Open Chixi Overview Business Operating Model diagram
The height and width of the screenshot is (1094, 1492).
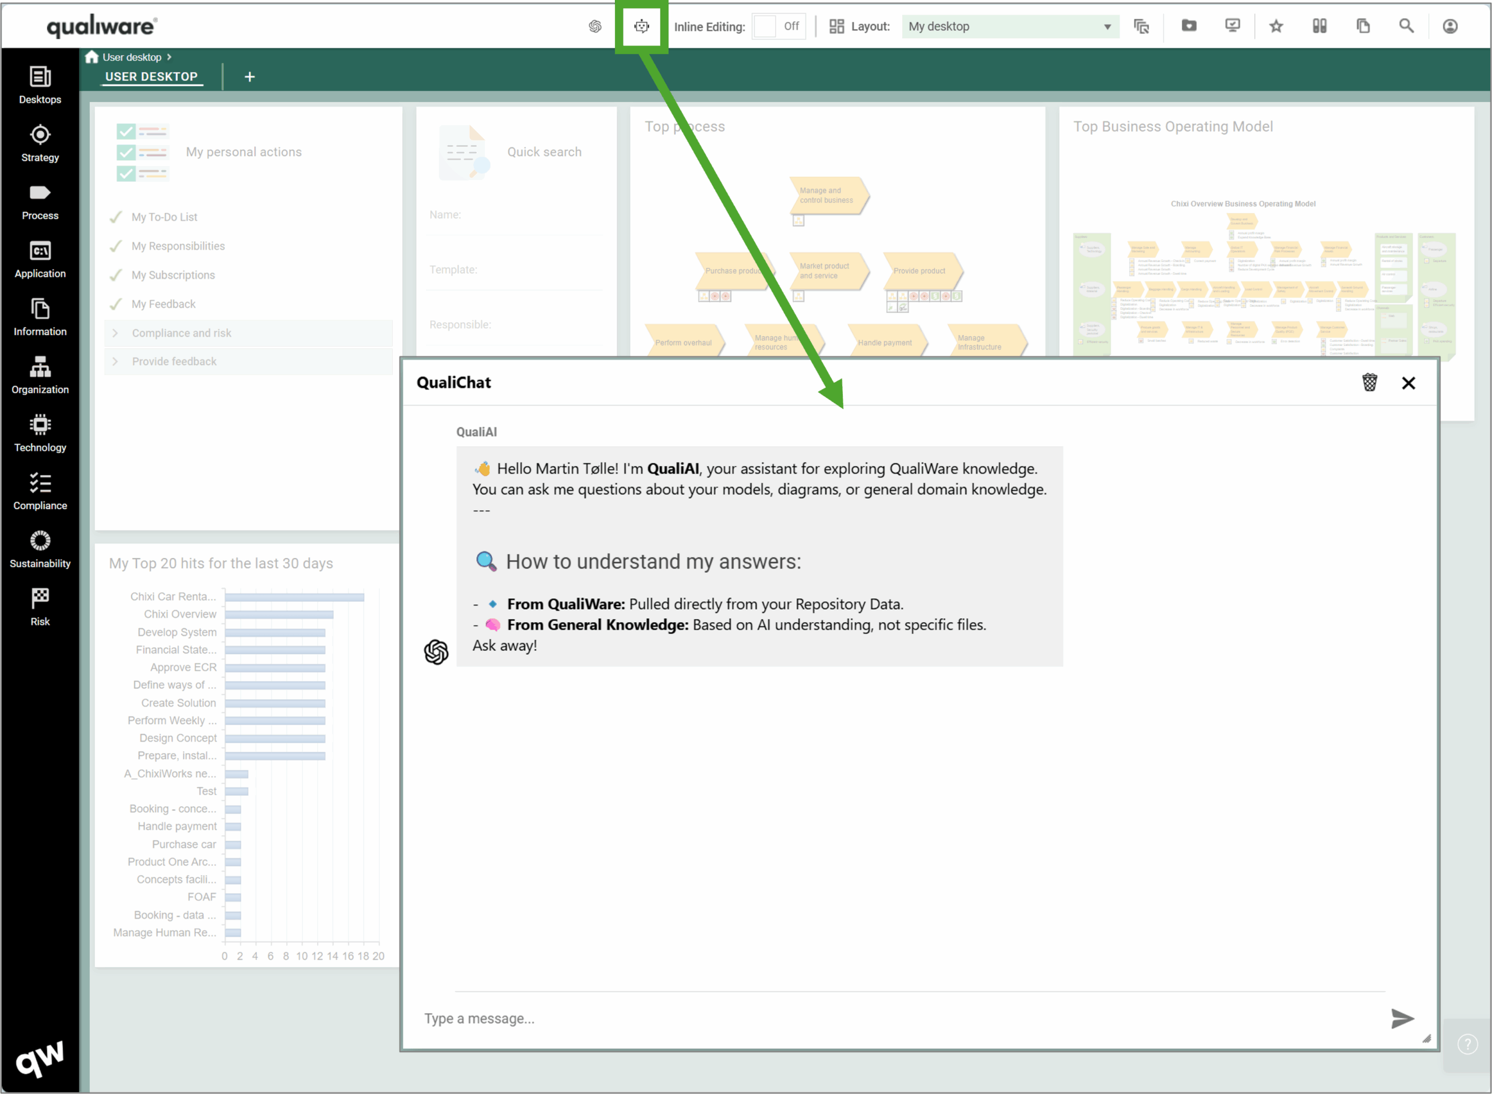click(1264, 281)
